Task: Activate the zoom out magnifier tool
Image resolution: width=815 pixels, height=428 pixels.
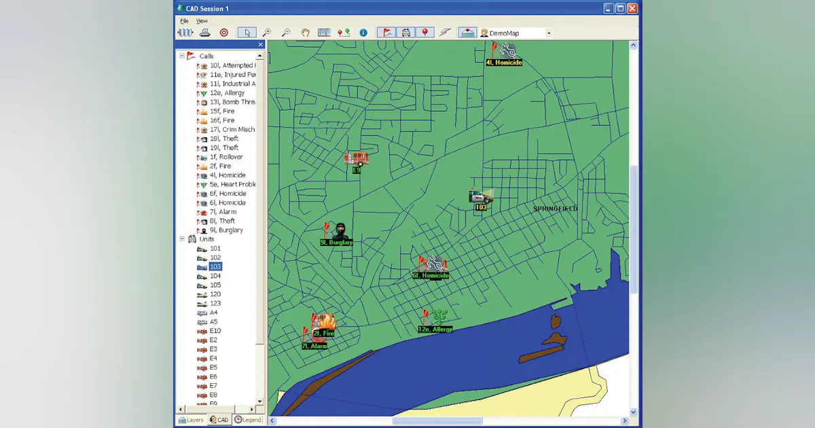Action: pyautogui.click(x=287, y=33)
